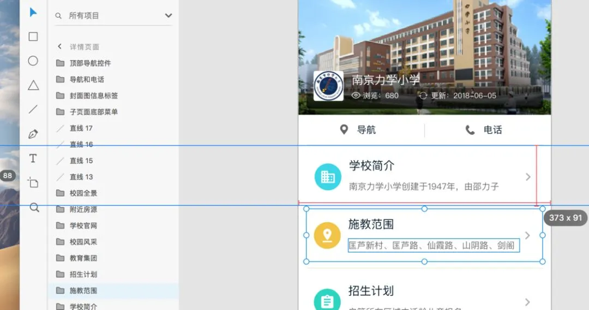Image resolution: width=589 pixels, height=310 pixels.
Task: Select the 导航和电话 folder layer
Action: click(x=113, y=79)
